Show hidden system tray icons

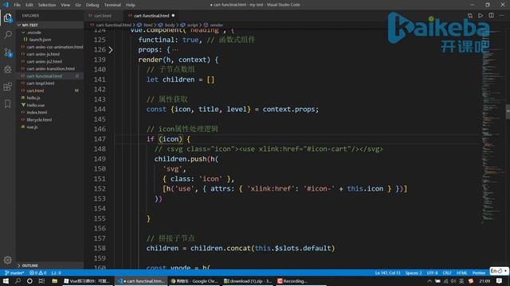pyautogui.click(x=430, y=281)
